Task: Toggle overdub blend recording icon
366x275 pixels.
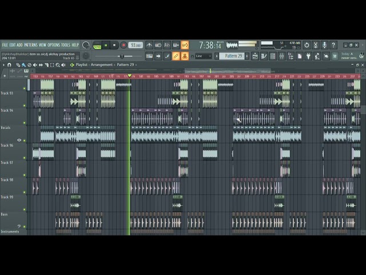Action: [x=176, y=45]
